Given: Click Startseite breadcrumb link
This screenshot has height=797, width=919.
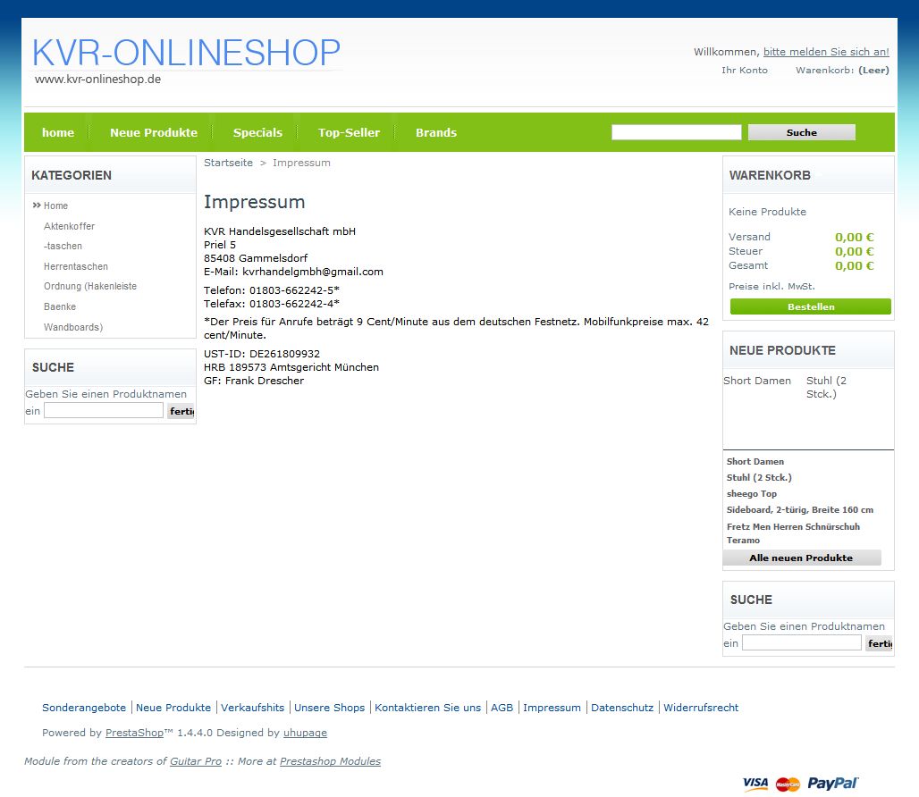Looking at the screenshot, I should (228, 163).
